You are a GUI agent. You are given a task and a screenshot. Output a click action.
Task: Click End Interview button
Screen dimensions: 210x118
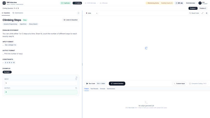(190, 3)
